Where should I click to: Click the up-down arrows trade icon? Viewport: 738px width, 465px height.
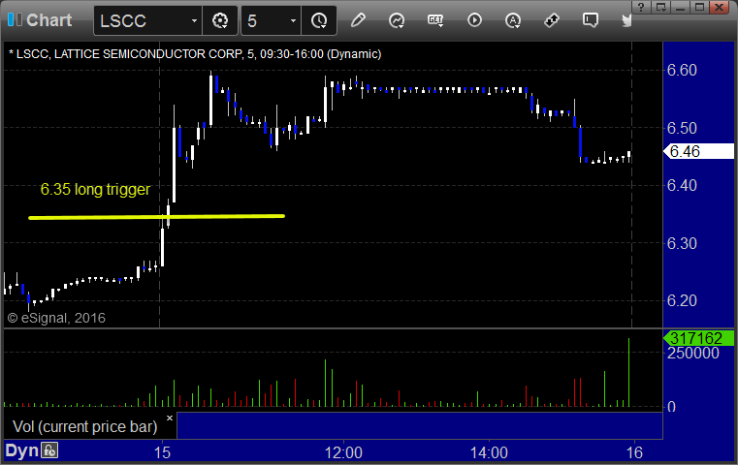(x=552, y=20)
